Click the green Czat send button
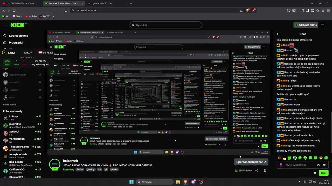The image size is (332, 186). [x=324, y=173]
